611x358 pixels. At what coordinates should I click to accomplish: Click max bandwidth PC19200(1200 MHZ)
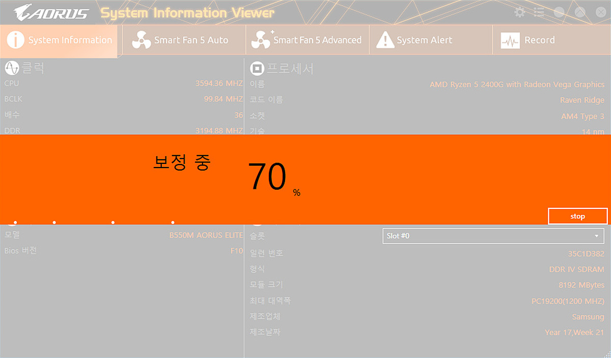click(x=568, y=301)
